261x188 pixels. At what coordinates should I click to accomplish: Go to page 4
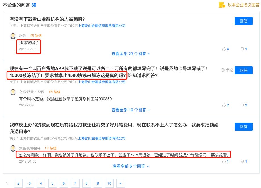pyautogui.click(x=41, y=183)
